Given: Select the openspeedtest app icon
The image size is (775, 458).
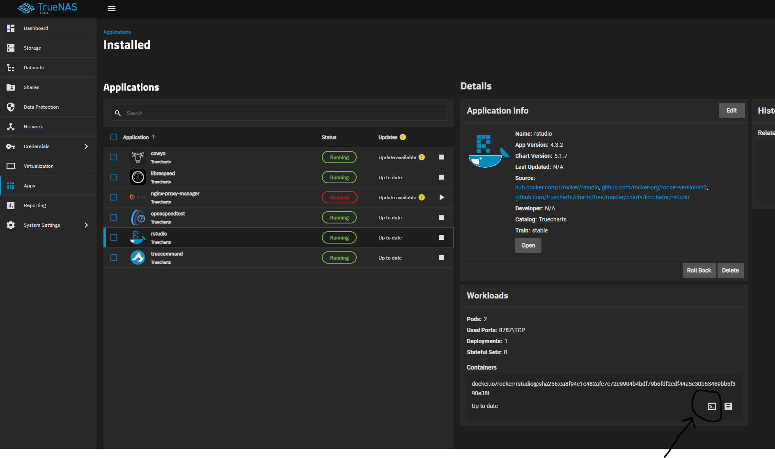Looking at the screenshot, I should (x=138, y=217).
